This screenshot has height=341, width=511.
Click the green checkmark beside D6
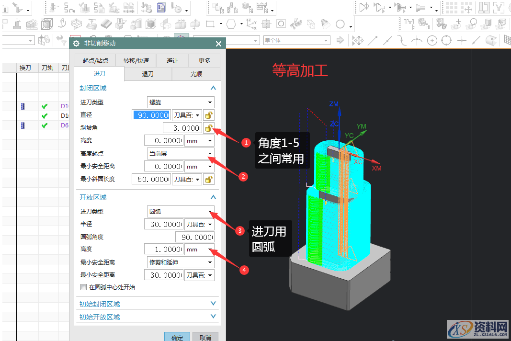pyautogui.click(x=45, y=125)
